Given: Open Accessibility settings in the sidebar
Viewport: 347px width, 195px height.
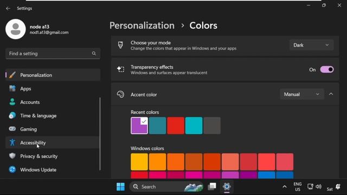Looking at the screenshot, I should 53,142.
